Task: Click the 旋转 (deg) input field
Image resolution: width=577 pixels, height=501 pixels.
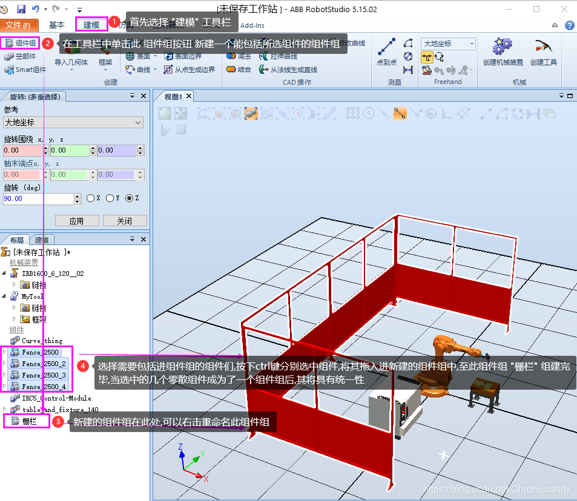Action: click(39, 199)
